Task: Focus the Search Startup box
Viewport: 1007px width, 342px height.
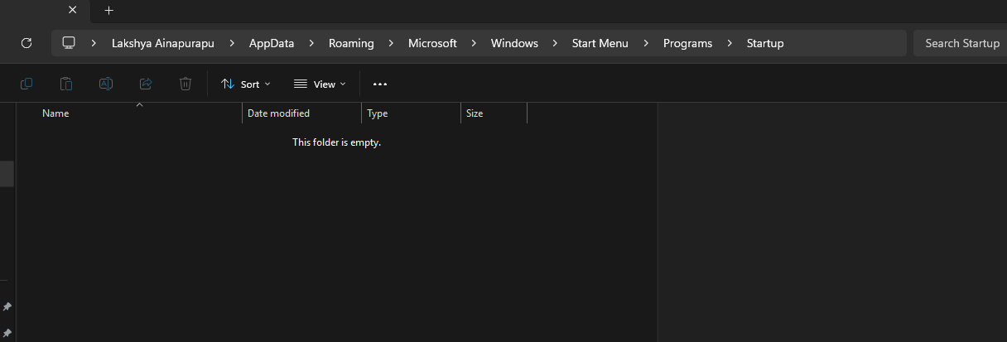Action: pyautogui.click(x=961, y=43)
